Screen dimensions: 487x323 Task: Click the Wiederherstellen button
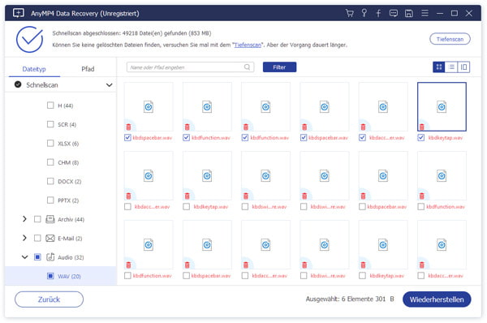pyautogui.click(x=437, y=299)
